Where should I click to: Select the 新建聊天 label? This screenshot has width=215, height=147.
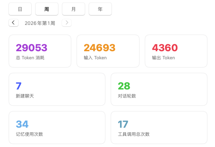point(25,96)
